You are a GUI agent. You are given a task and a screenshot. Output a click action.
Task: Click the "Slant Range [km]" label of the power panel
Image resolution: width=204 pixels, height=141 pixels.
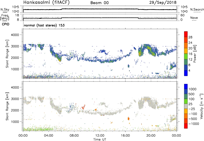pyautogui.click(x=7, y=54)
